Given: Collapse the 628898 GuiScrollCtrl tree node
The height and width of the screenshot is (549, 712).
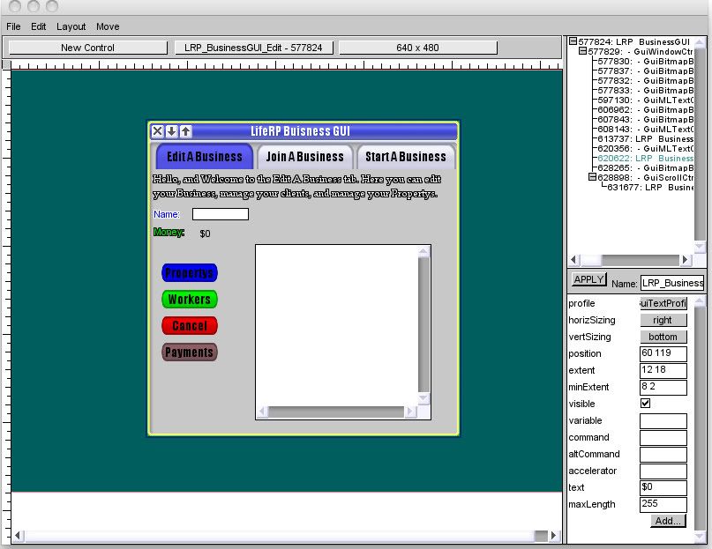Looking at the screenshot, I should pos(593,177).
